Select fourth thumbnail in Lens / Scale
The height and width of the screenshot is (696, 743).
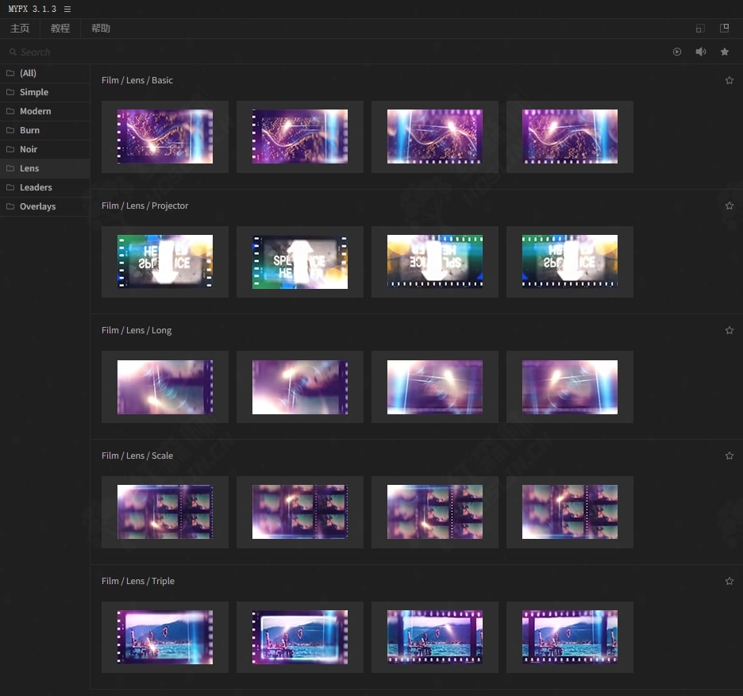tap(570, 512)
